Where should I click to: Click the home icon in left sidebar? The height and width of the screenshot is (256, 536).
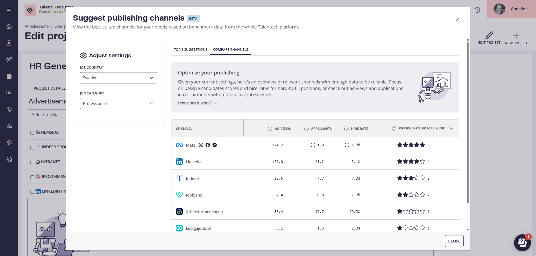pyautogui.click(x=9, y=26)
